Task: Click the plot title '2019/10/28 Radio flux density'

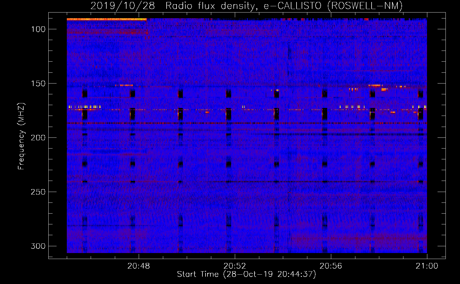Action: click(174, 6)
